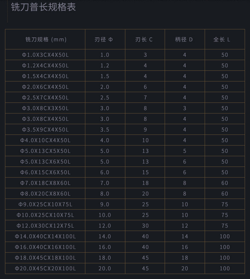The height and width of the screenshot is (279, 250).
Task: Select the Φ18.0X45CX18X100L spec cell
Action: coord(45,258)
